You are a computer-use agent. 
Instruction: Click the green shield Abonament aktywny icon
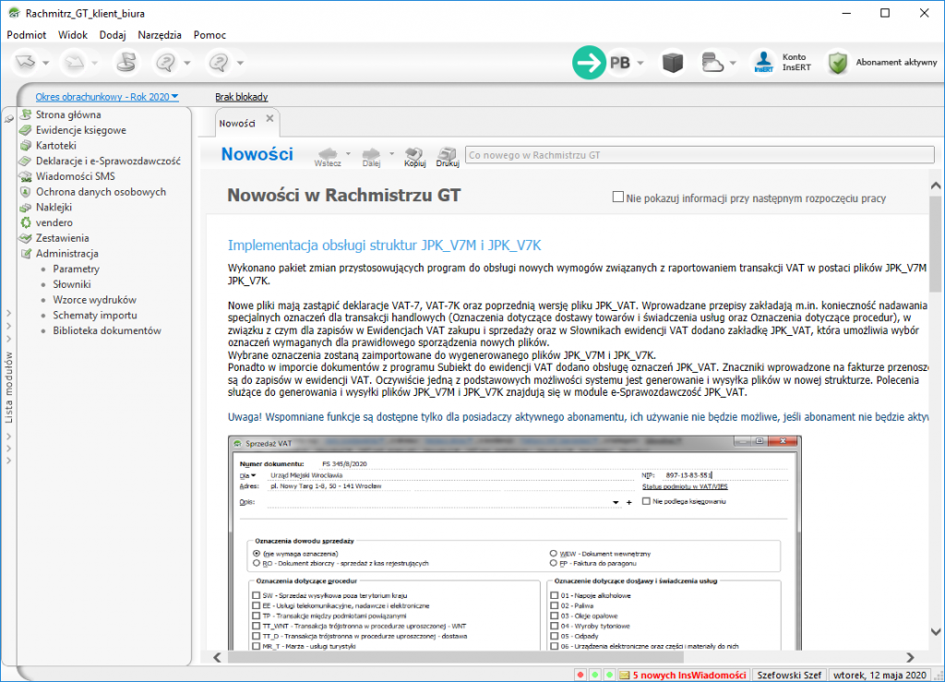838,62
